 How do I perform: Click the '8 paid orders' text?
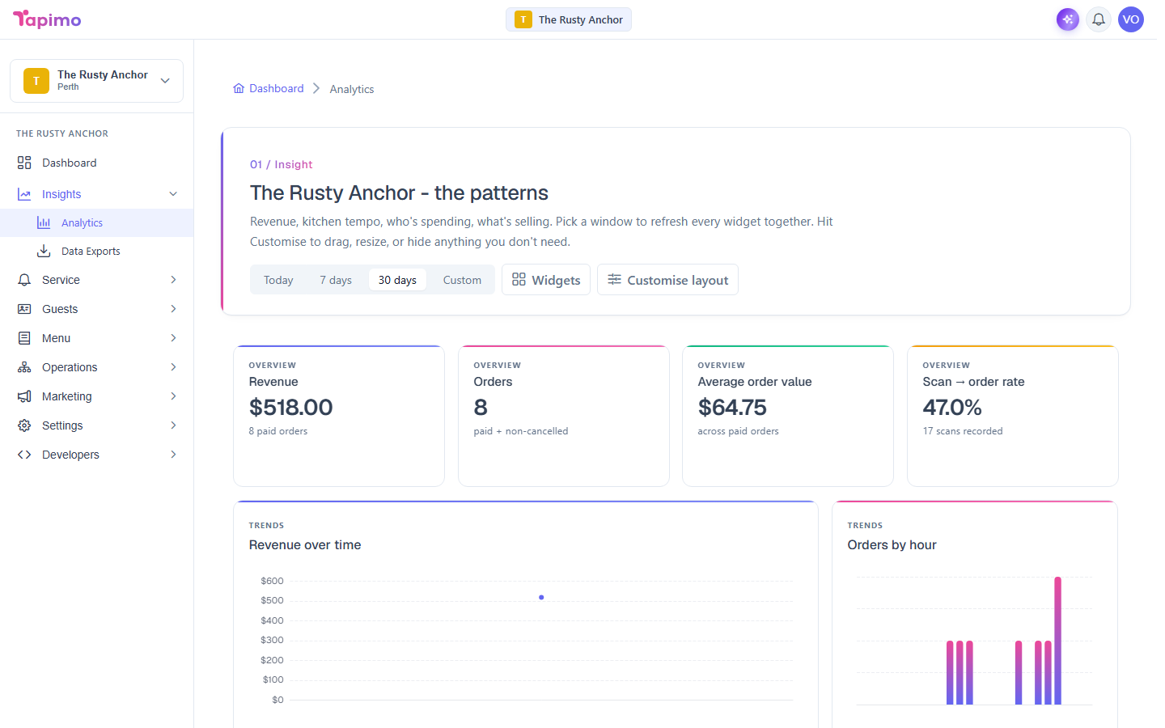[x=278, y=431]
